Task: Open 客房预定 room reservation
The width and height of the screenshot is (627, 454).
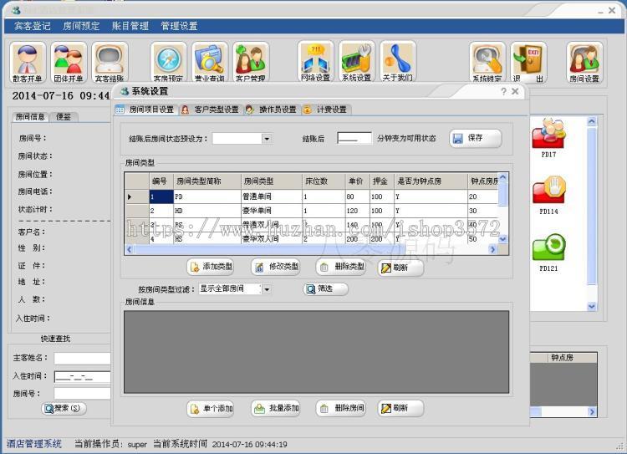Action: click(168, 63)
